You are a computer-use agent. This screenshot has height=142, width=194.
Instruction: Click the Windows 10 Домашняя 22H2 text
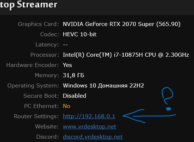[x=103, y=86]
